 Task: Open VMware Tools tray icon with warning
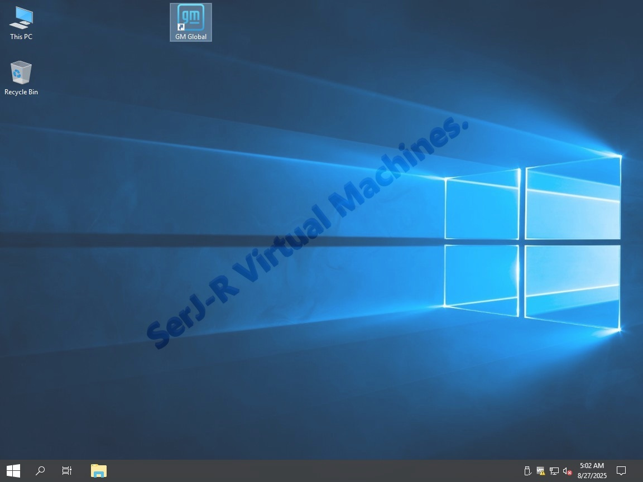pos(540,471)
